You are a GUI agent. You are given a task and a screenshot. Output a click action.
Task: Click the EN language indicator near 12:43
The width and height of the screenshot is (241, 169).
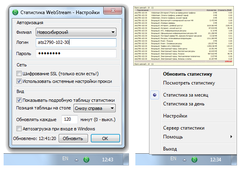(65, 159)
